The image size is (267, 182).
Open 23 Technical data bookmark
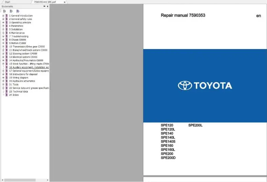pos(18,91)
